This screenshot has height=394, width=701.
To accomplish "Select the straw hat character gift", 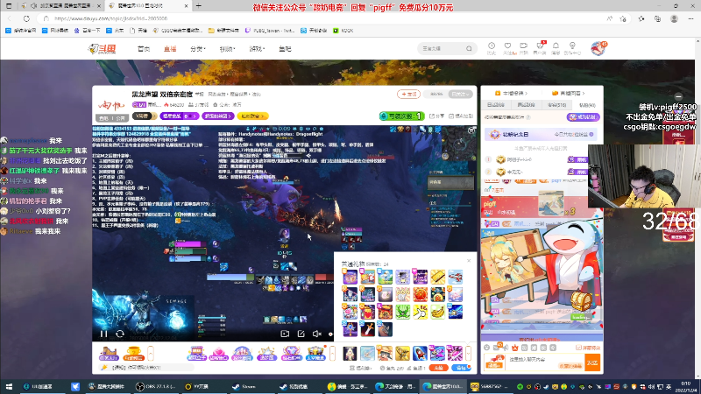I will click(385, 354).
